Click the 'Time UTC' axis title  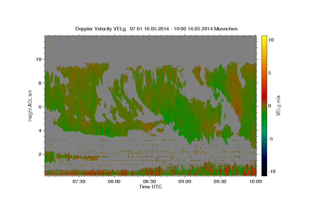click(150, 187)
